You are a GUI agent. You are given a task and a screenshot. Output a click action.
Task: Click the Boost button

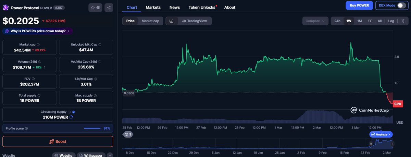[58, 142]
